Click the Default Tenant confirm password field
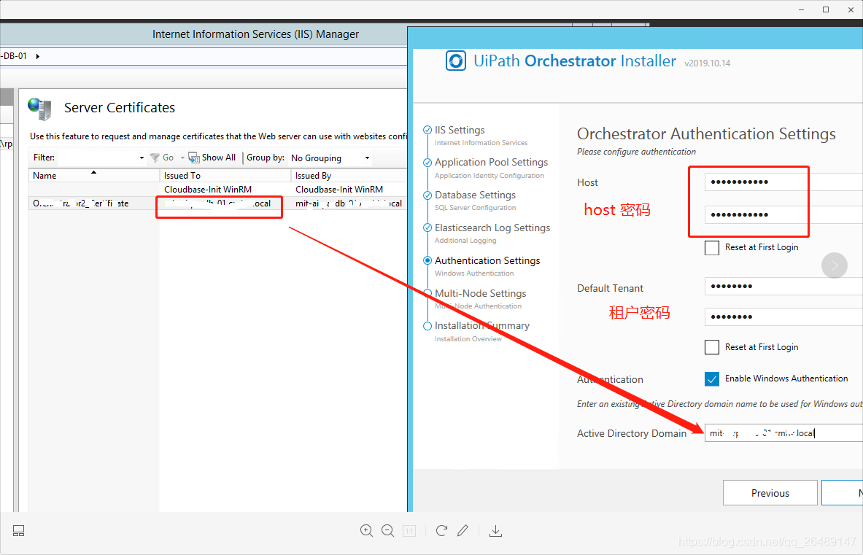Viewport: 863px width, 555px height. pyautogui.click(x=783, y=317)
